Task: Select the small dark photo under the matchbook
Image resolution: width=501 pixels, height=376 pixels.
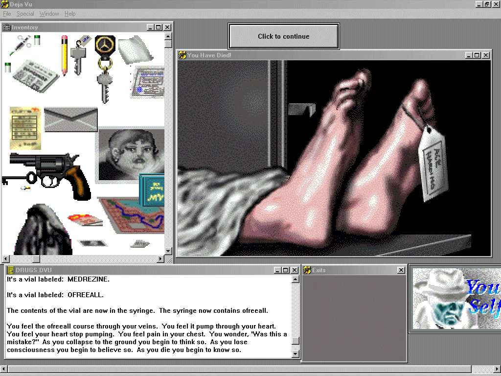Action: pyautogui.click(x=92, y=243)
